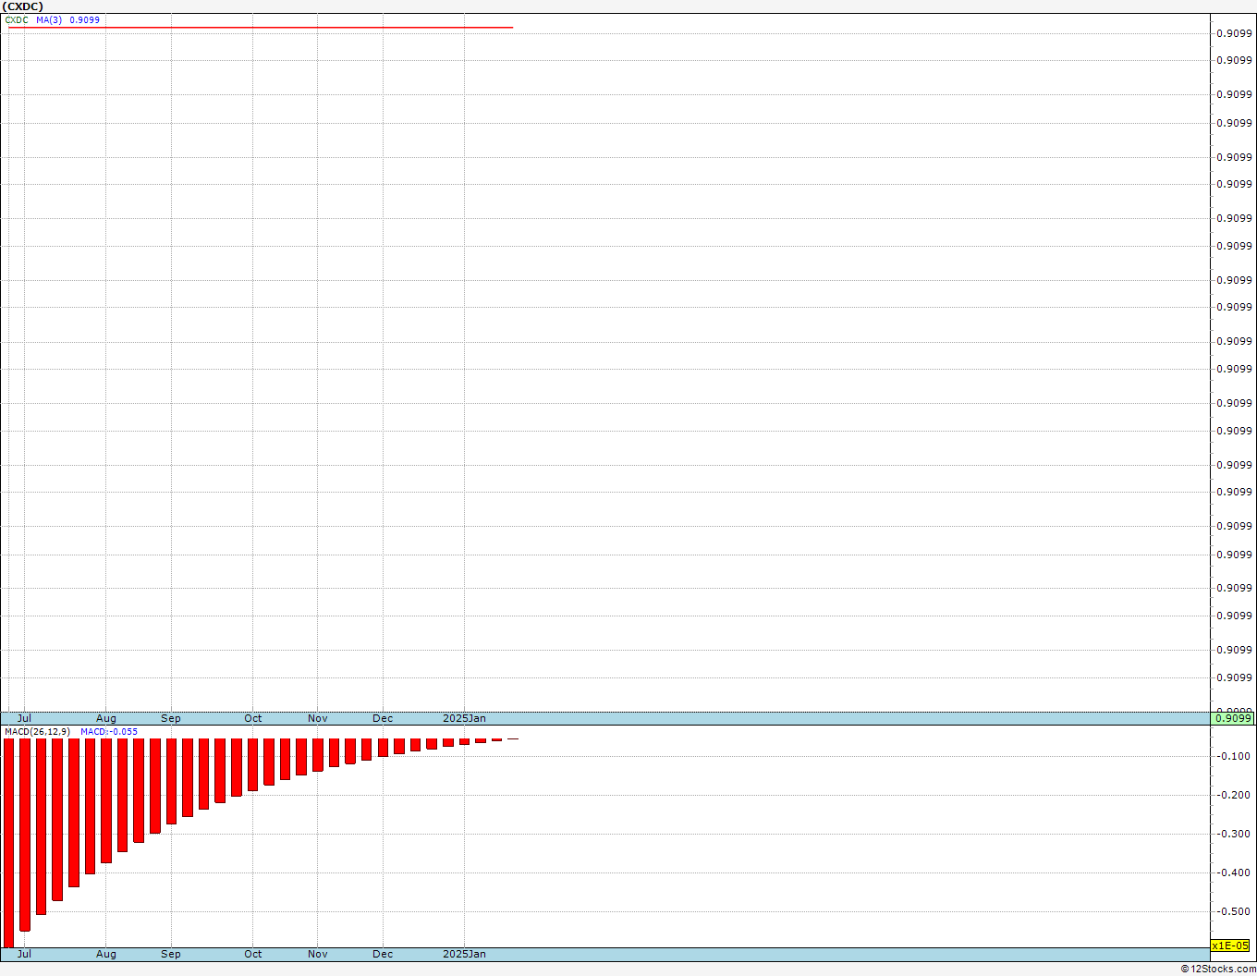Viewport: 1257px width, 976px height.
Task: Click the -0.400 MACD axis value
Action: tap(1234, 872)
